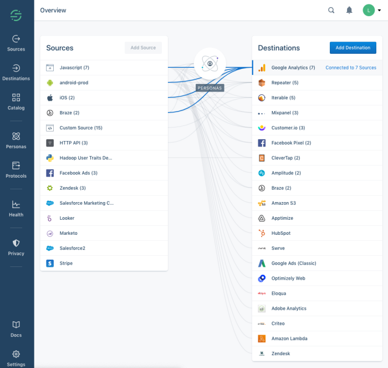388x368 pixels.
Task: Click the Facebook Pixel destination icon
Action: click(x=262, y=143)
